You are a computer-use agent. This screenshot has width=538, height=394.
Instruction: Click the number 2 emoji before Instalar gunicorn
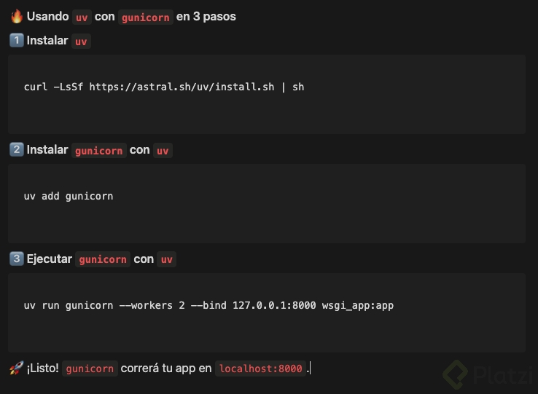click(x=16, y=150)
